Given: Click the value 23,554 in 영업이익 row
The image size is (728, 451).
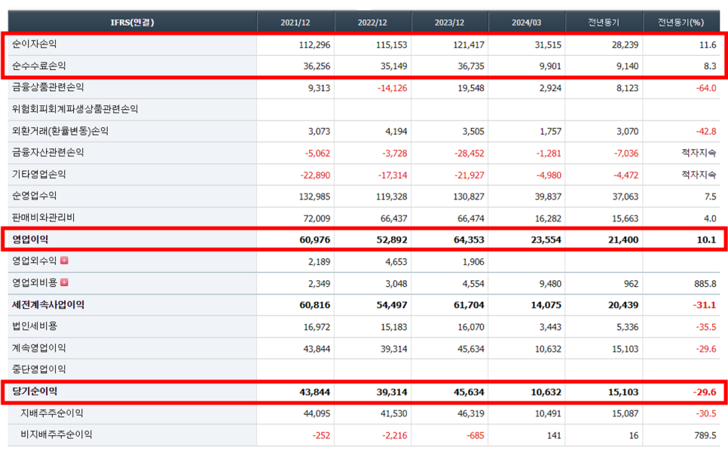Looking at the screenshot, I should coord(546,240).
